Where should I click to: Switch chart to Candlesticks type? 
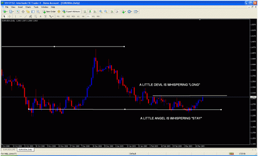click(x=90, y=12)
